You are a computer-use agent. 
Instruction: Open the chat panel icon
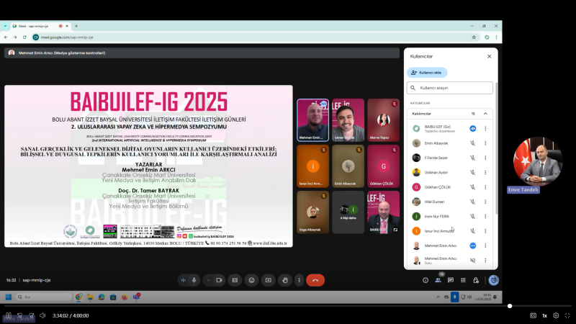point(451,280)
